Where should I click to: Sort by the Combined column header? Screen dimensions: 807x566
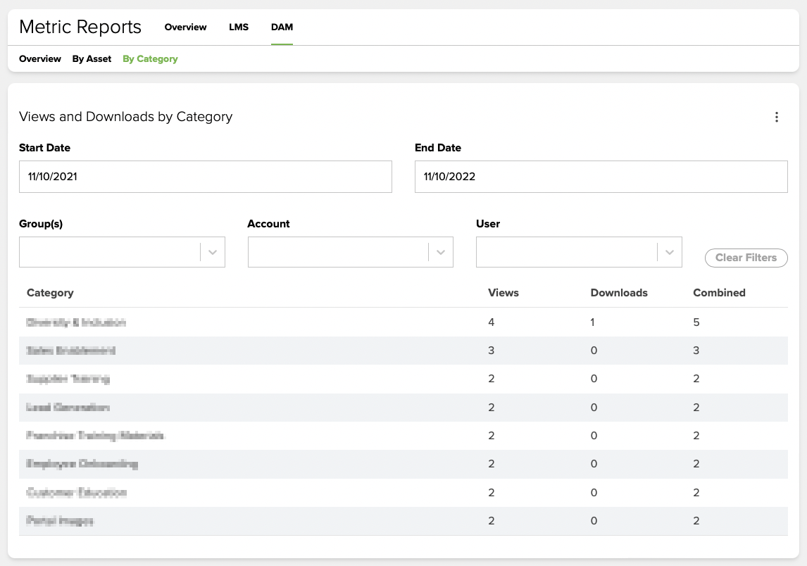pyautogui.click(x=718, y=293)
